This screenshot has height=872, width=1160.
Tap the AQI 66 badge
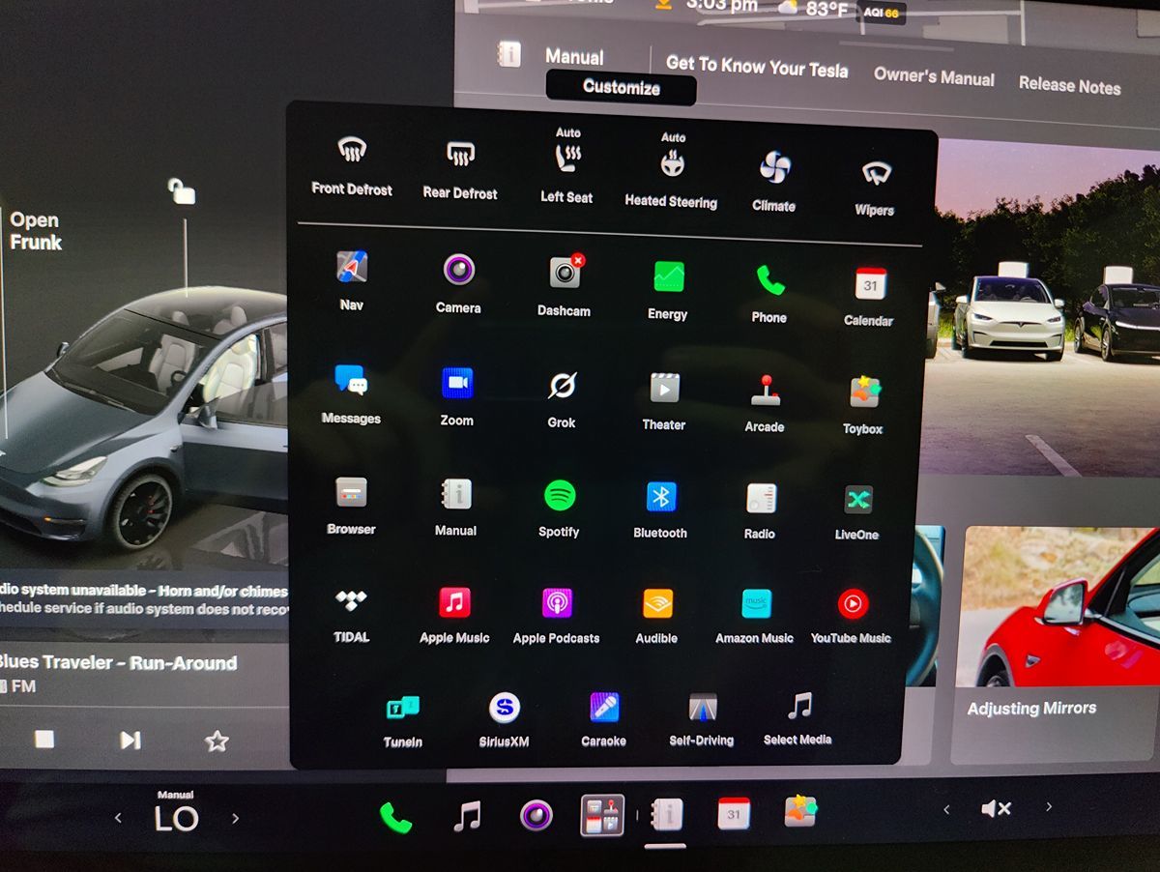881,12
